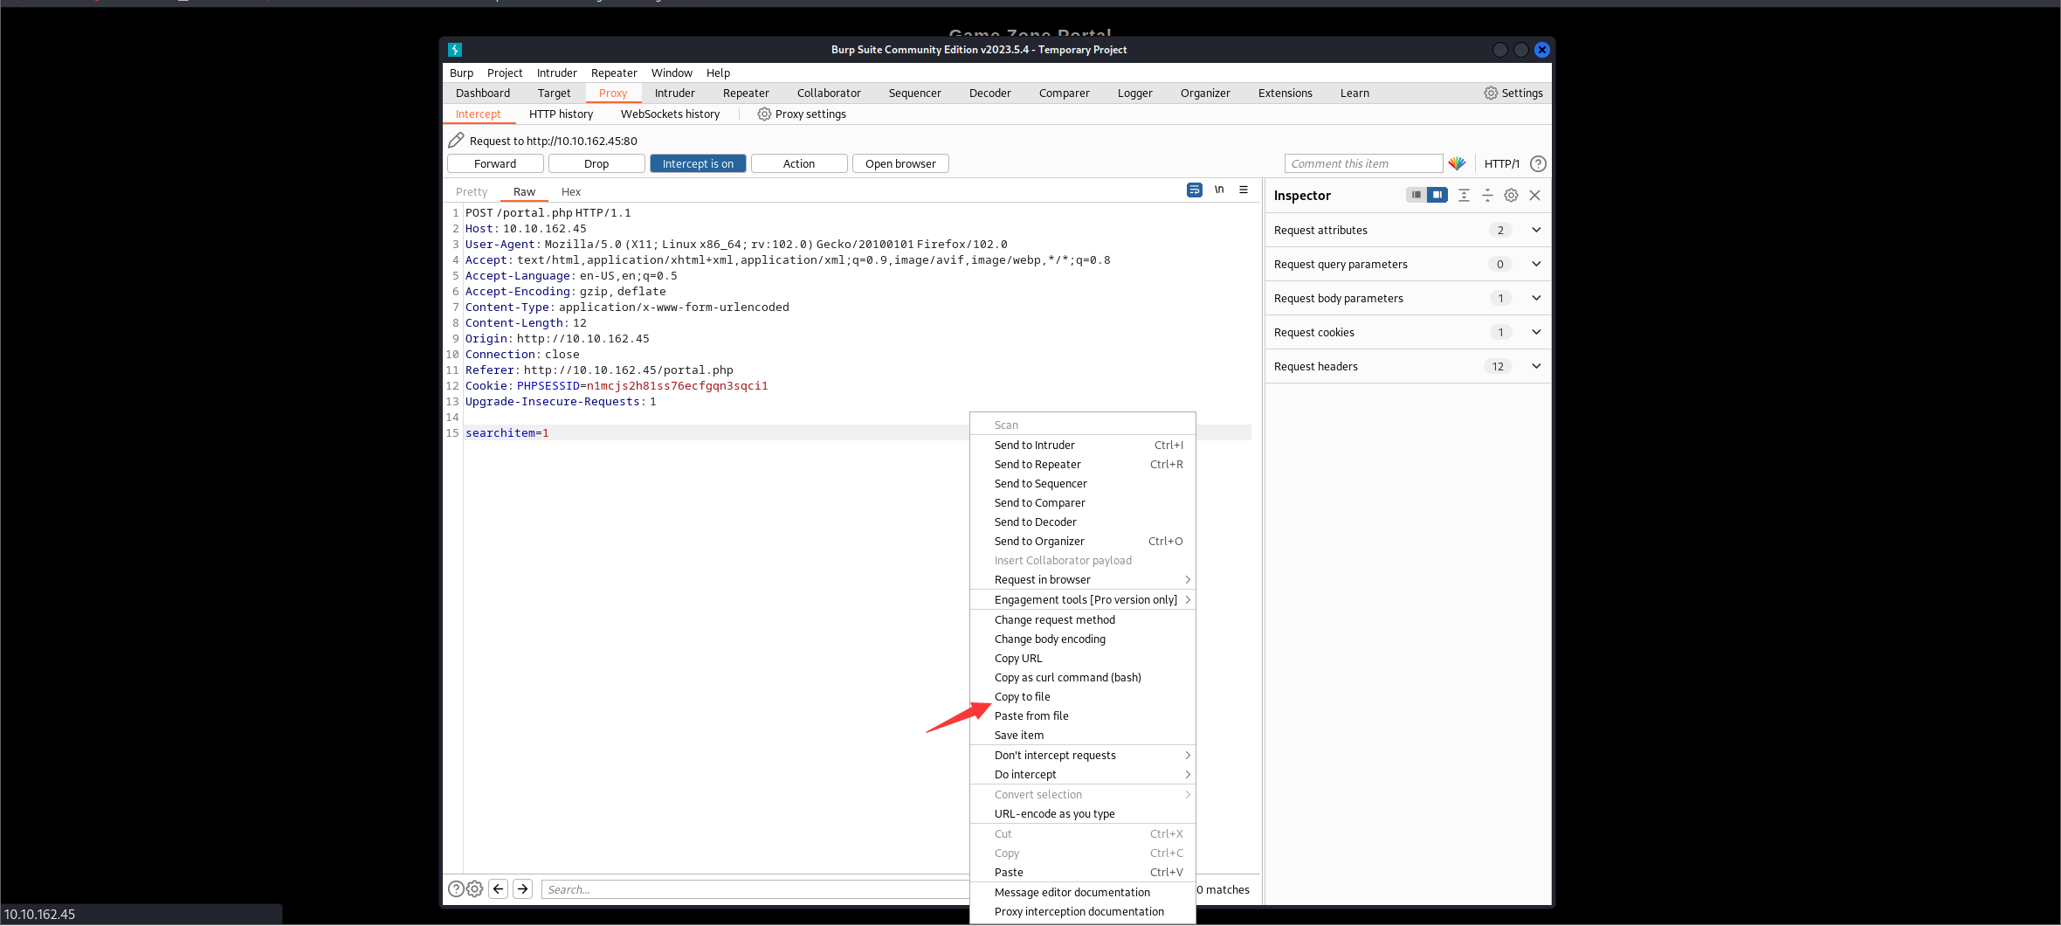This screenshot has width=2061, height=926.
Task: Open the HTTP history tab
Action: point(561,114)
